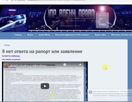Click the video Share arrow icon
This screenshot has width=132, height=102.
click(x=80, y=65)
